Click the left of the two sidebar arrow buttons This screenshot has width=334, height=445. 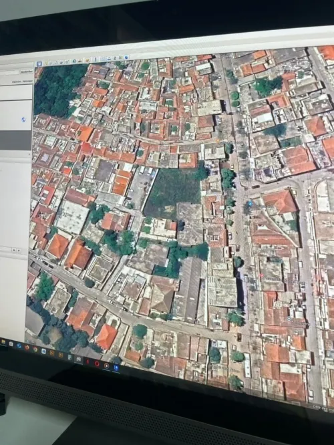(x=13, y=250)
